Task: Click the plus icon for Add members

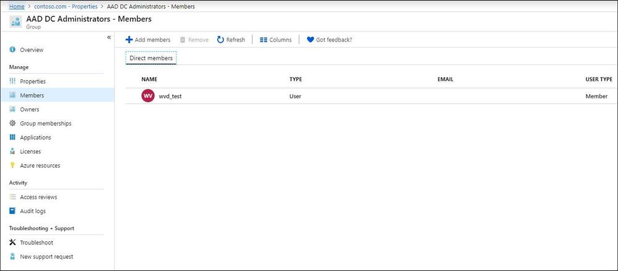Action: 129,40
